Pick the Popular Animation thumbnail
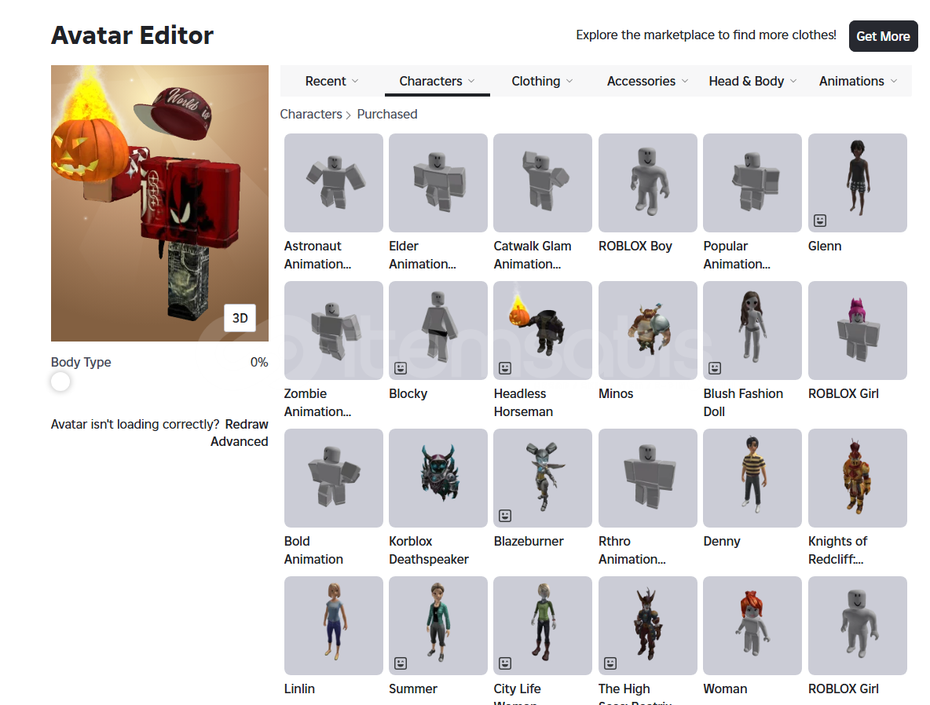 752,183
